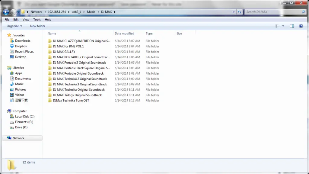Select DJ MAX Technika 3 Original Soundtrack folder
Image resolution: width=309 pixels, height=174 pixels.
[x=80, y=84]
